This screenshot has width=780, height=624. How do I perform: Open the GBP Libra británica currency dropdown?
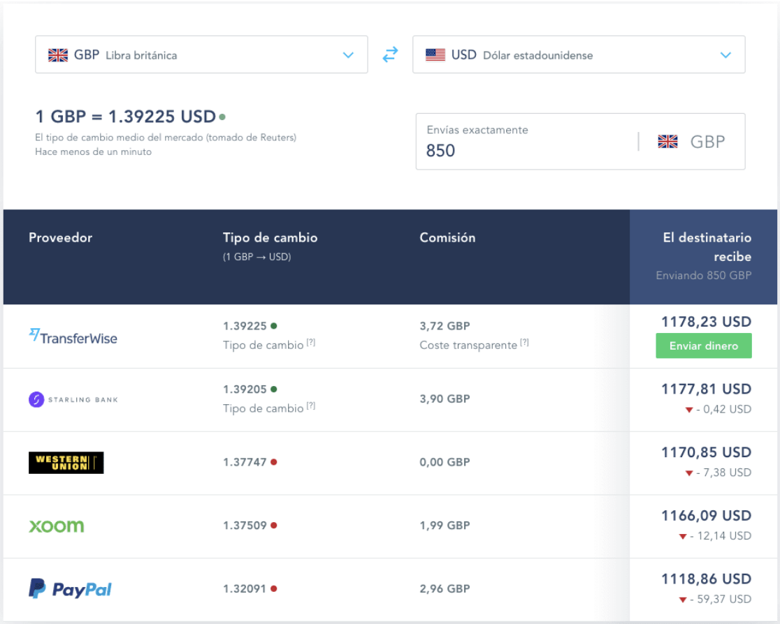201,54
